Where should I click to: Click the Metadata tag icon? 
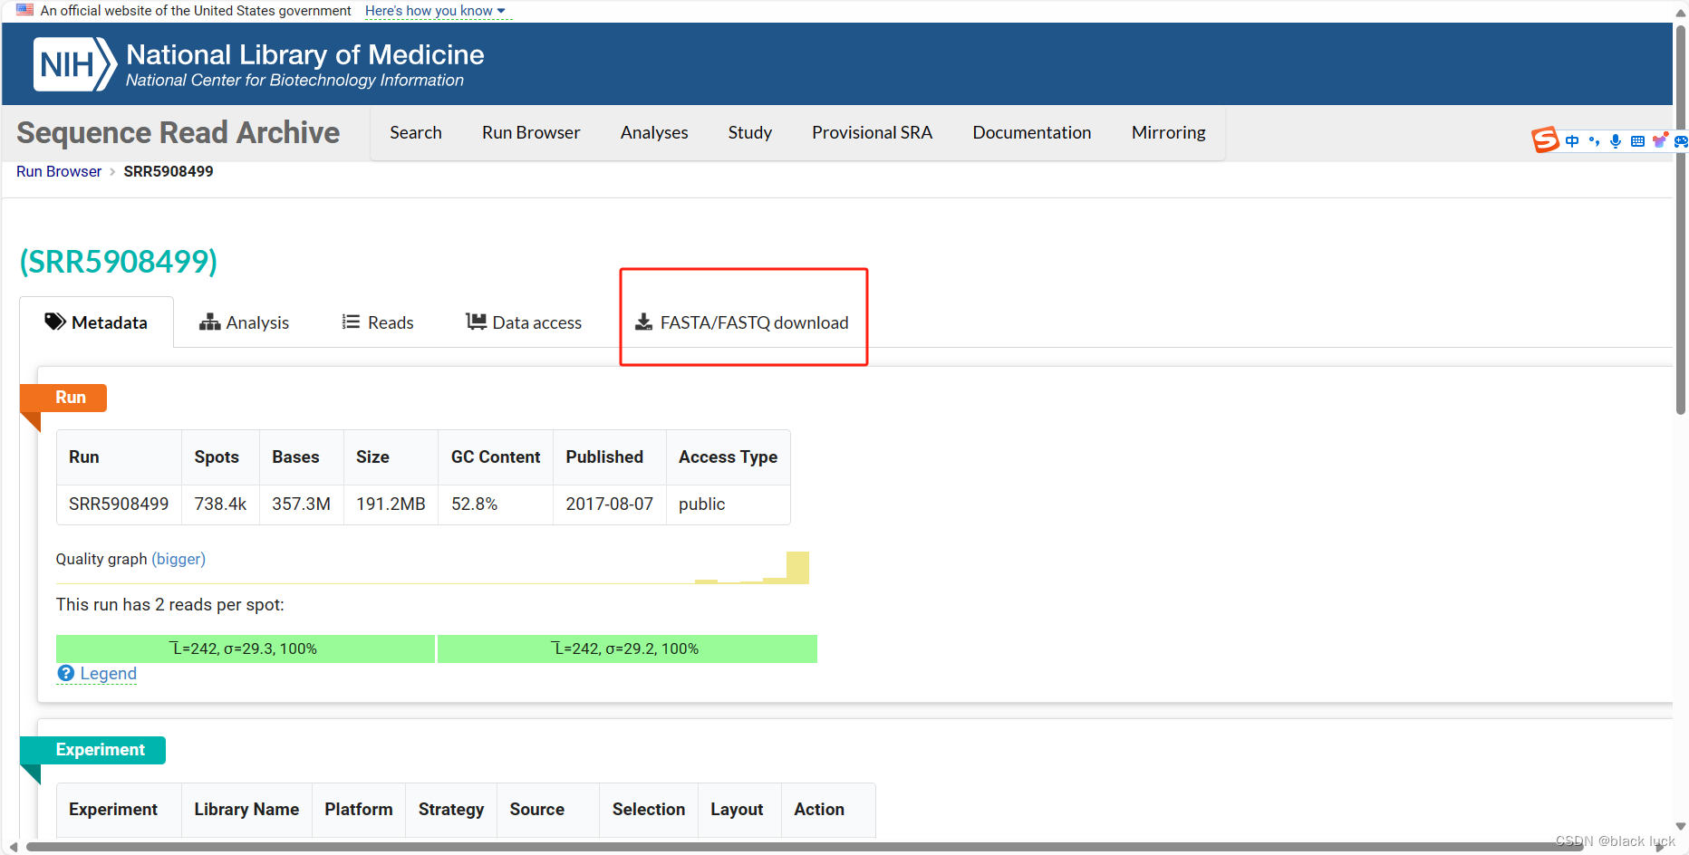(54, 322)
